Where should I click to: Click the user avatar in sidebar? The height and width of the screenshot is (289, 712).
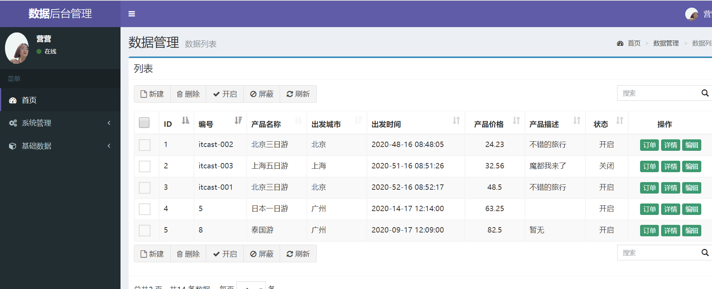[17, 48]
